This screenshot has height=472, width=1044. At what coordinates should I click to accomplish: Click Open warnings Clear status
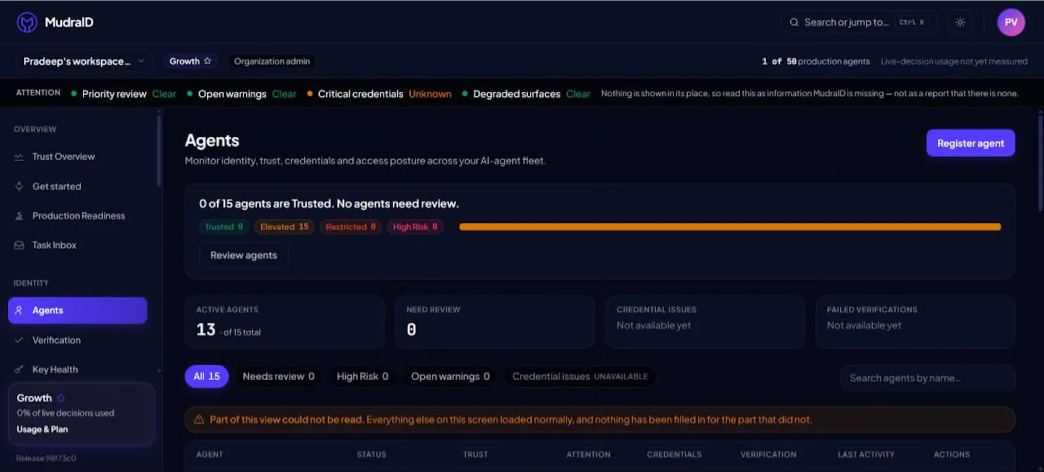pos(241,94)
